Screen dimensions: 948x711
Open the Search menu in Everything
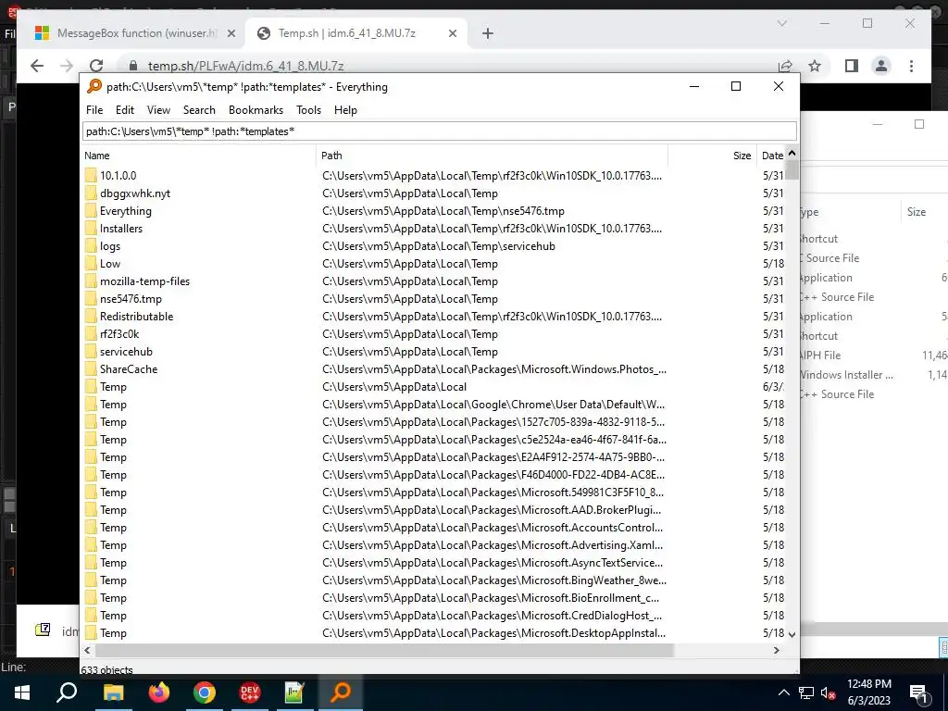(199, 110)
